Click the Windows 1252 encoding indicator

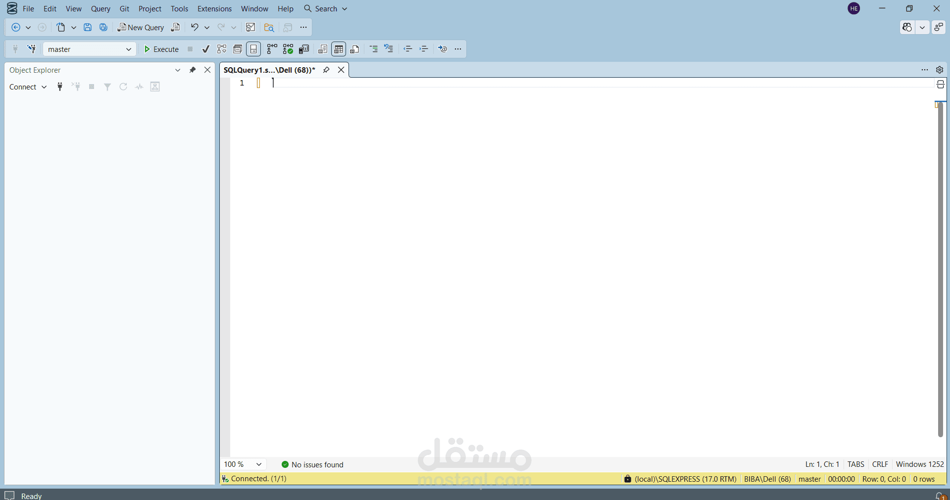tap(920, 464)
